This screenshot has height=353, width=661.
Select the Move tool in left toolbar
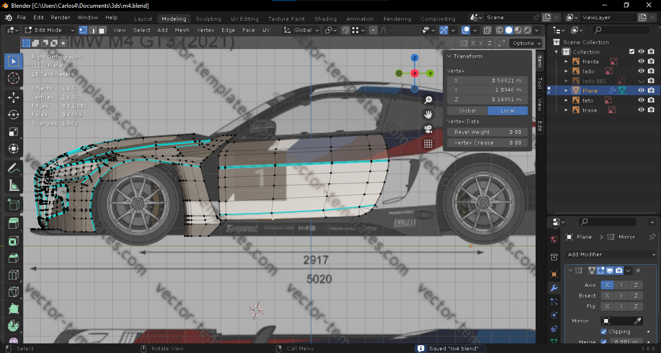[x=14, y=97]
